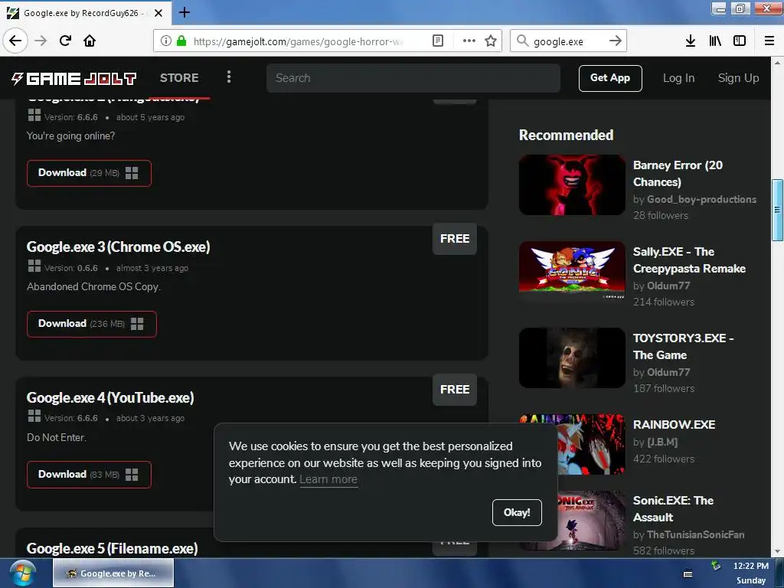This screenshot has height=588, width=784.
Task: Click the Get App button
Action: tap(610, 78)
